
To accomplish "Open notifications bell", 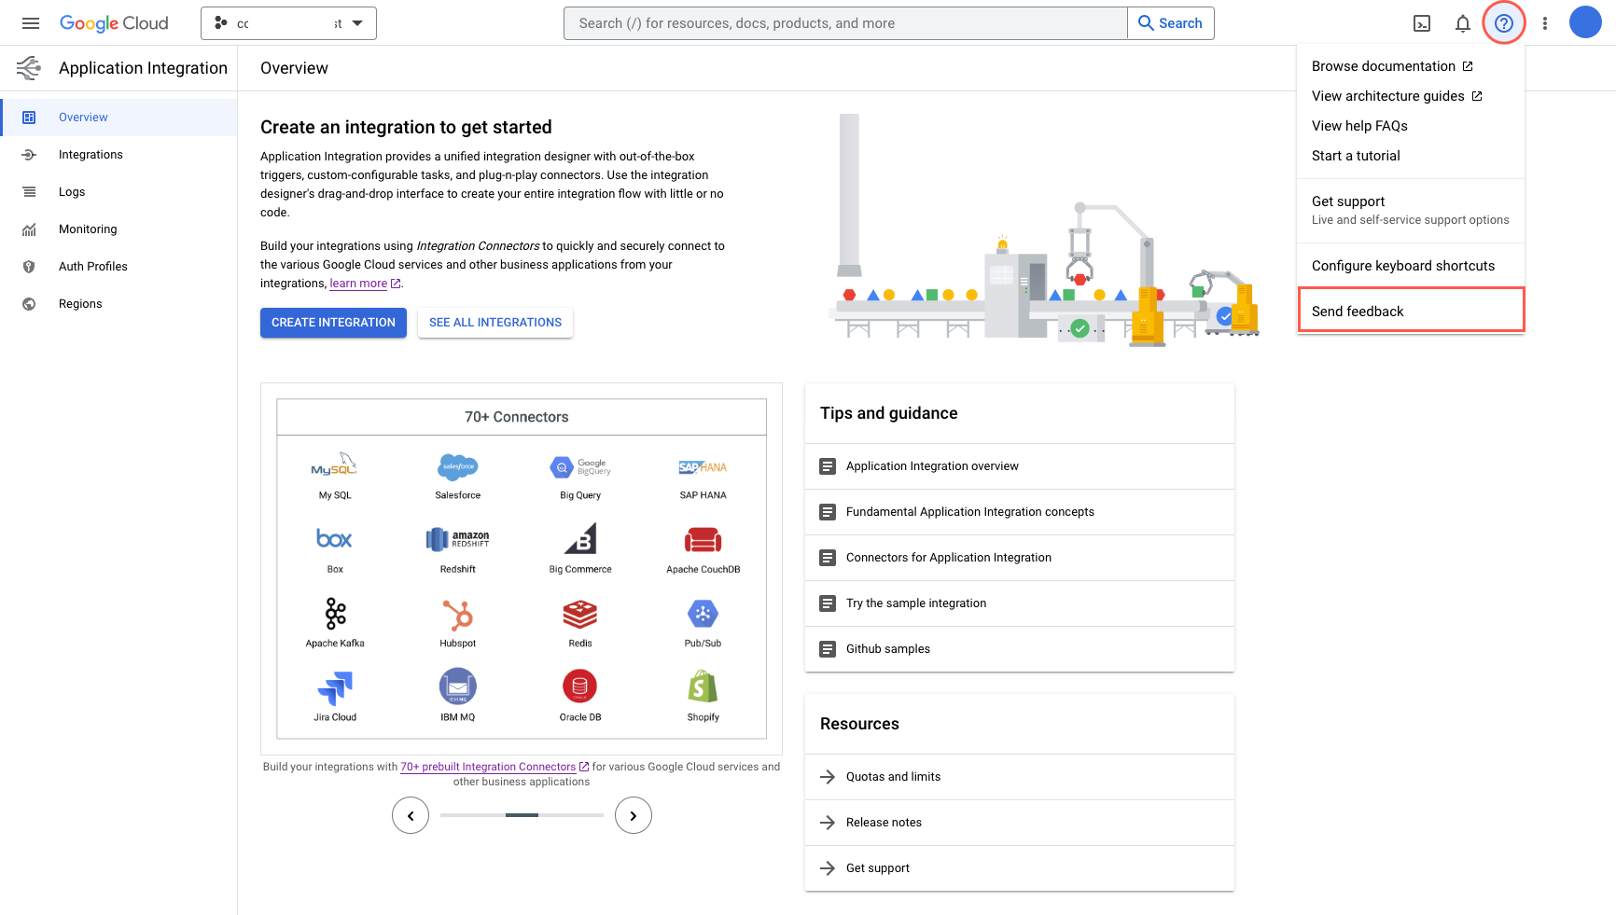I will tap(1463, 22).
